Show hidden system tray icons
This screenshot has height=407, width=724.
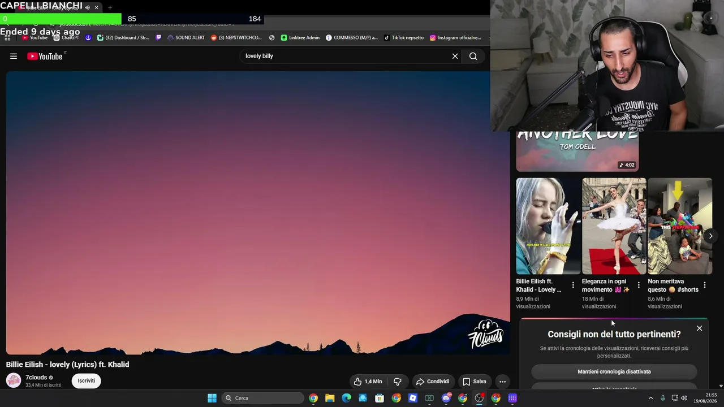coord(650,398)
